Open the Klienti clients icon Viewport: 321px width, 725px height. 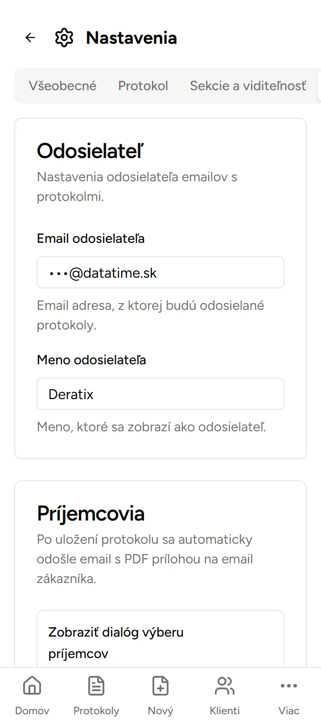(225, 686)
